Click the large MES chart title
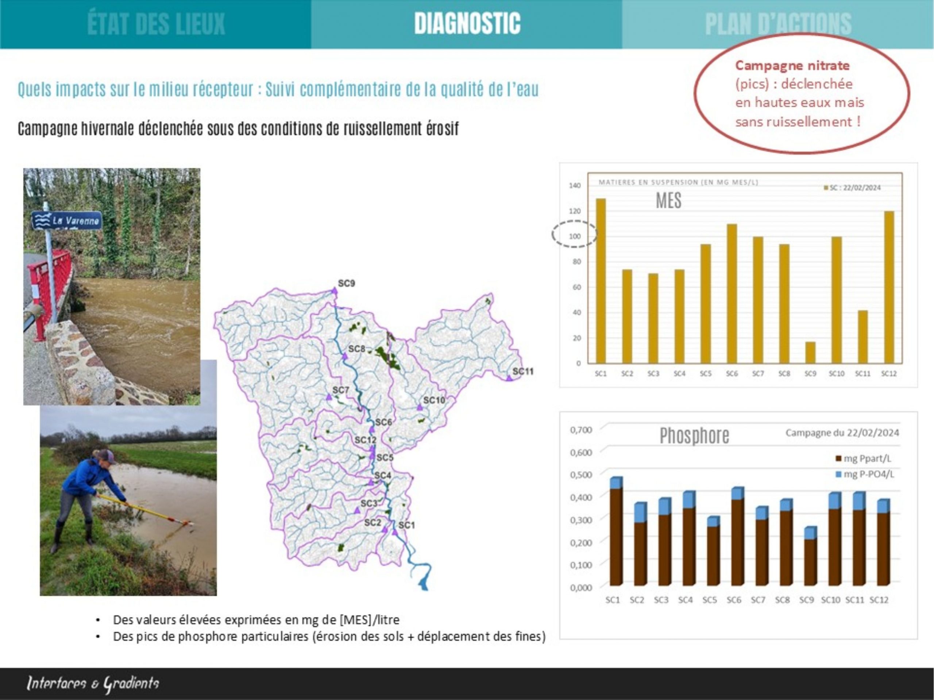The image size is (934, 700). tap(668, 201)
